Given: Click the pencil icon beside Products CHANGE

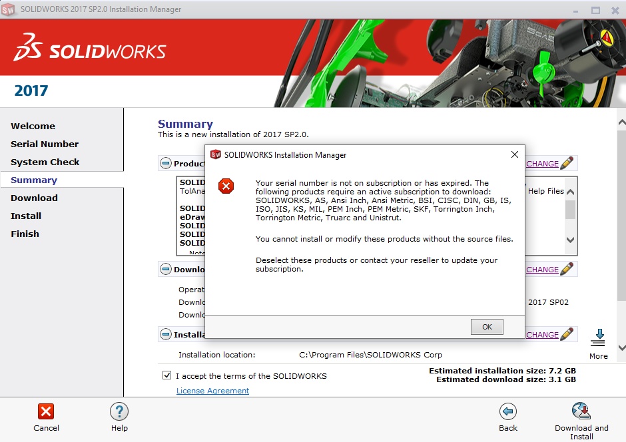Looking at the screenshot, I should coord(567,163).
